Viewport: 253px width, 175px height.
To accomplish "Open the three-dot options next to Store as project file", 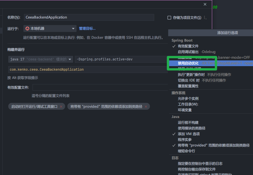I will 205,18.
